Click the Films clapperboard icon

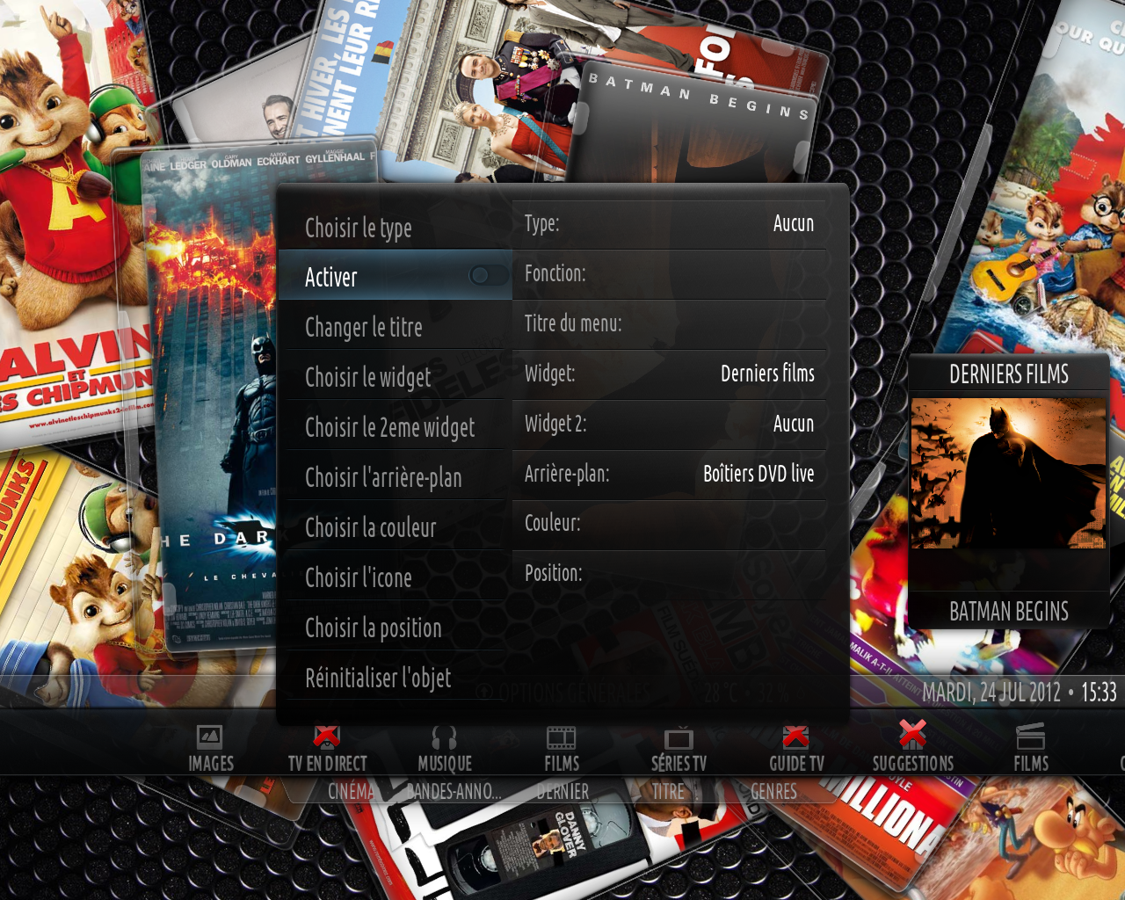[1030, 737]
